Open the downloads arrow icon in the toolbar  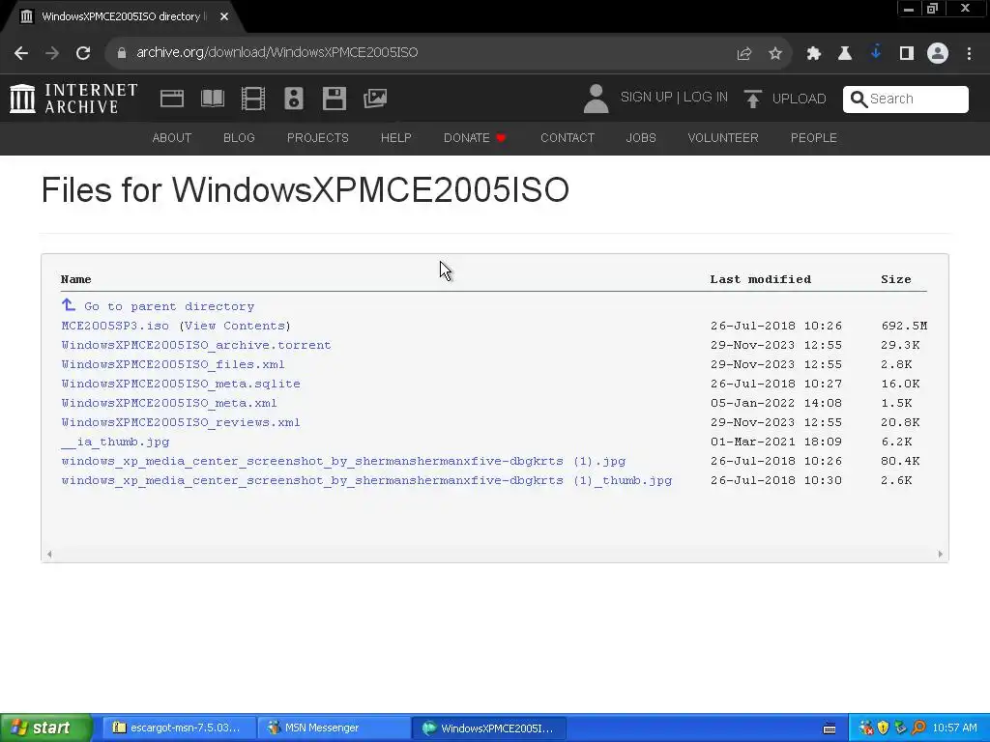point(876,53)
